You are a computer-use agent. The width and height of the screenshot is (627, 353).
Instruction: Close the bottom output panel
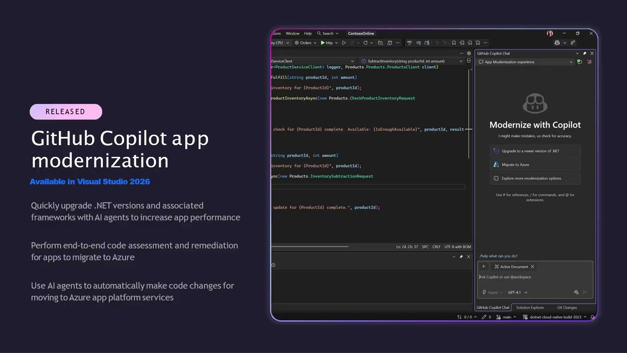click(468, 257)
